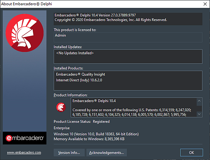
Task: Click the Installed Updates label
Action: point(68,47)
